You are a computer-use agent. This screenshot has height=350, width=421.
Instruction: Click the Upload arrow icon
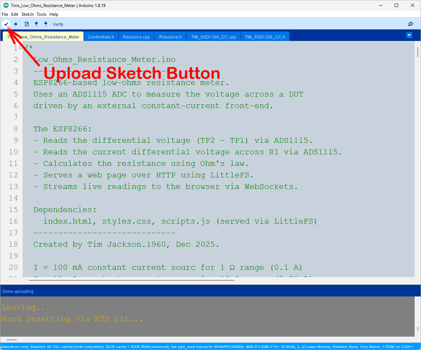(15, 24)
